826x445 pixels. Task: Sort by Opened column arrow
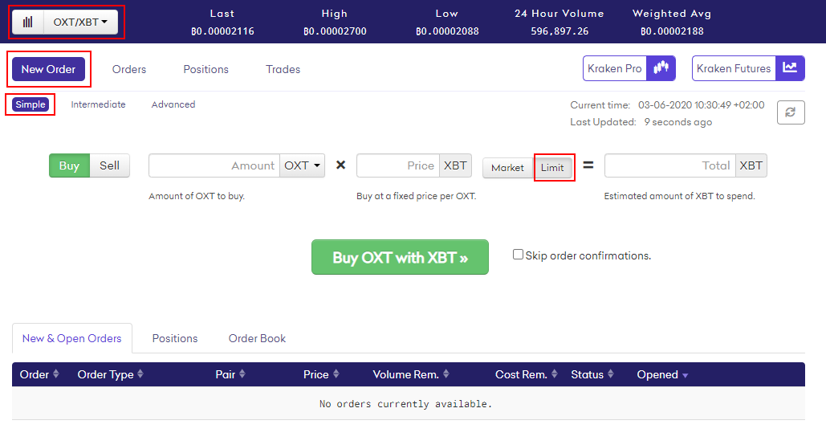[686, 375]
